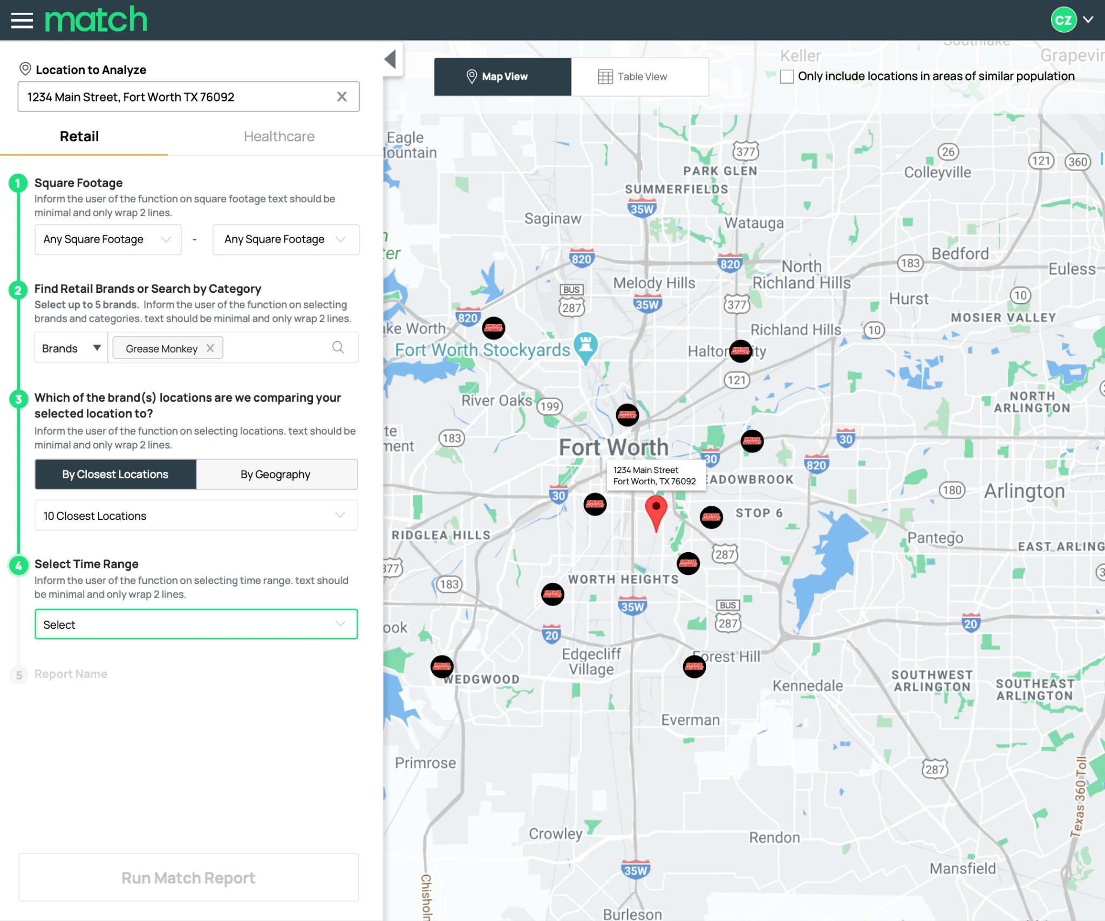Open the Brands category dropdown
The image size is (1105, 921).
pyautogui.click(x=71, y=348)
